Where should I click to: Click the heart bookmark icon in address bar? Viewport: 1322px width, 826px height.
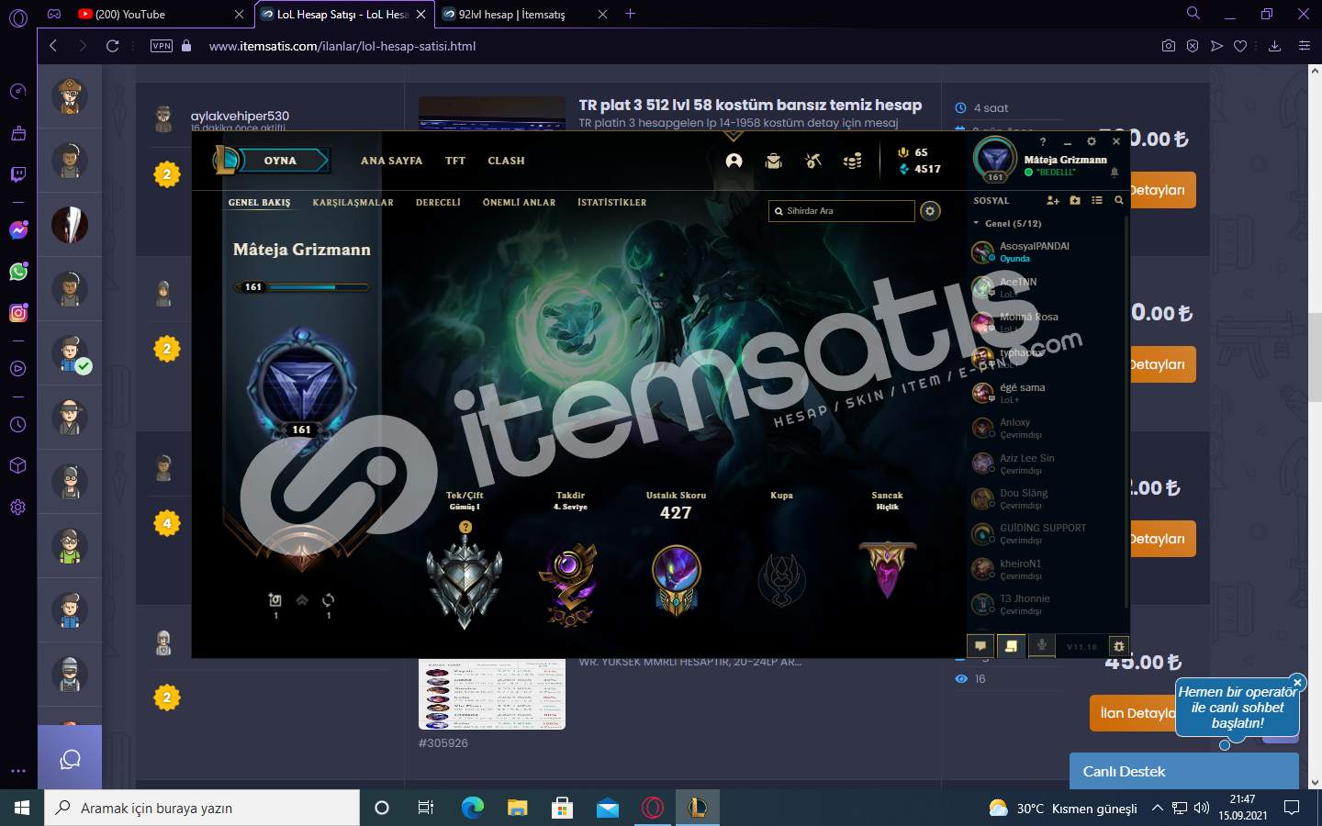[1240, 46]
